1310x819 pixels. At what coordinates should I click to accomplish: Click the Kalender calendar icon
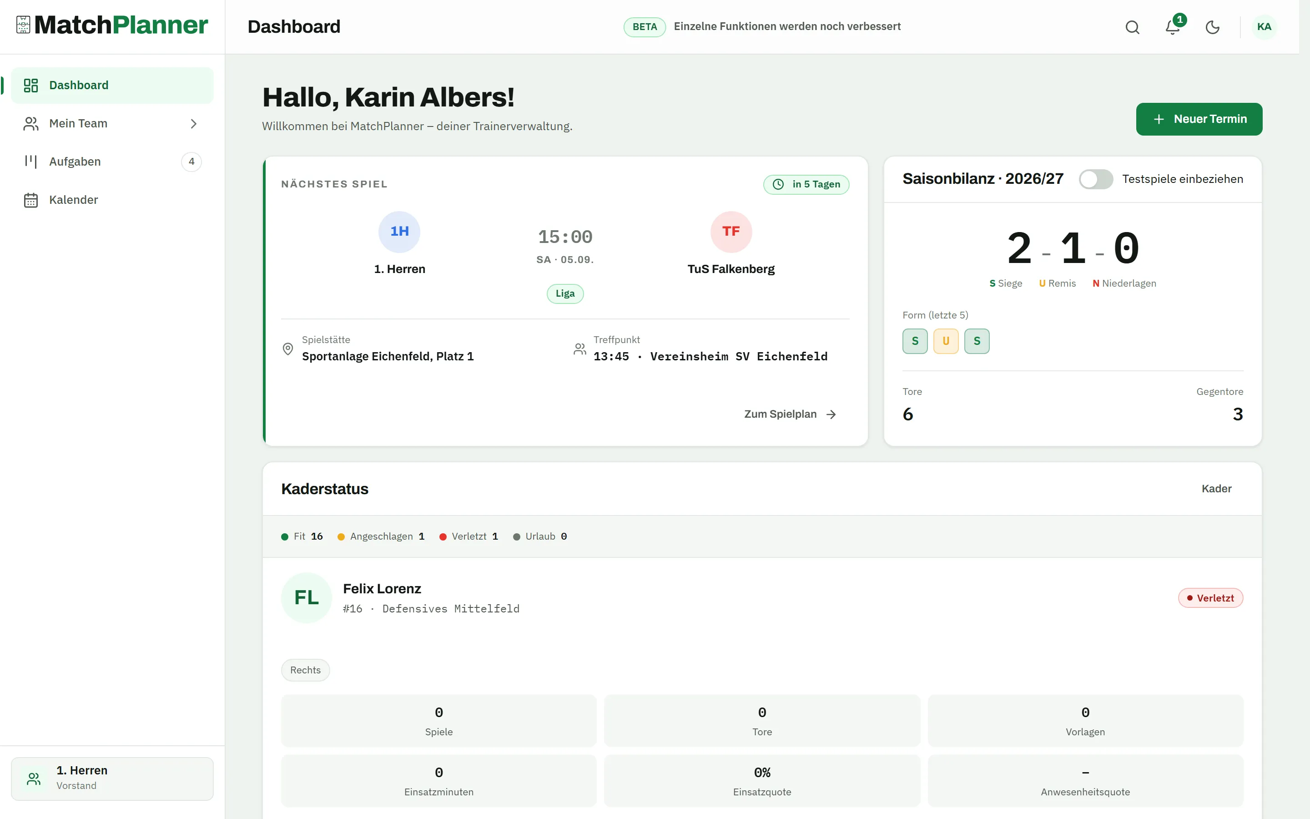31,200
